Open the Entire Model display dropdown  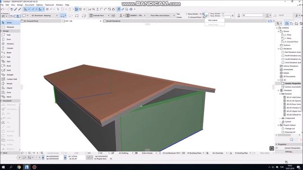tap(148, 153)
